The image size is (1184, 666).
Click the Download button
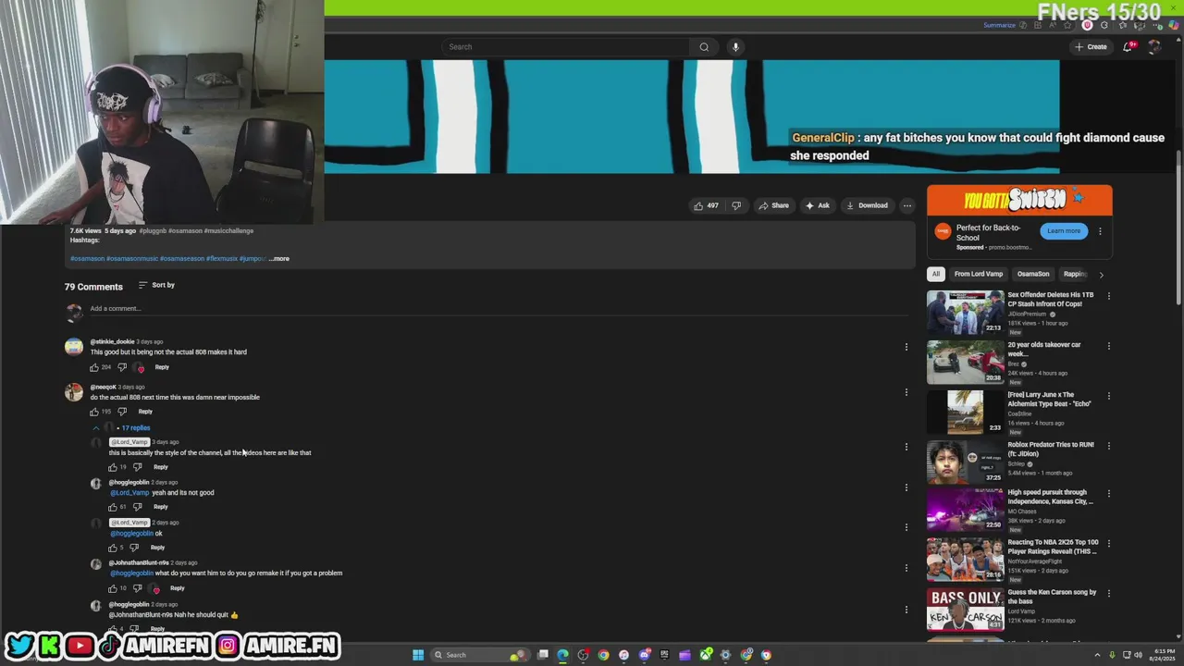(868, 205)
